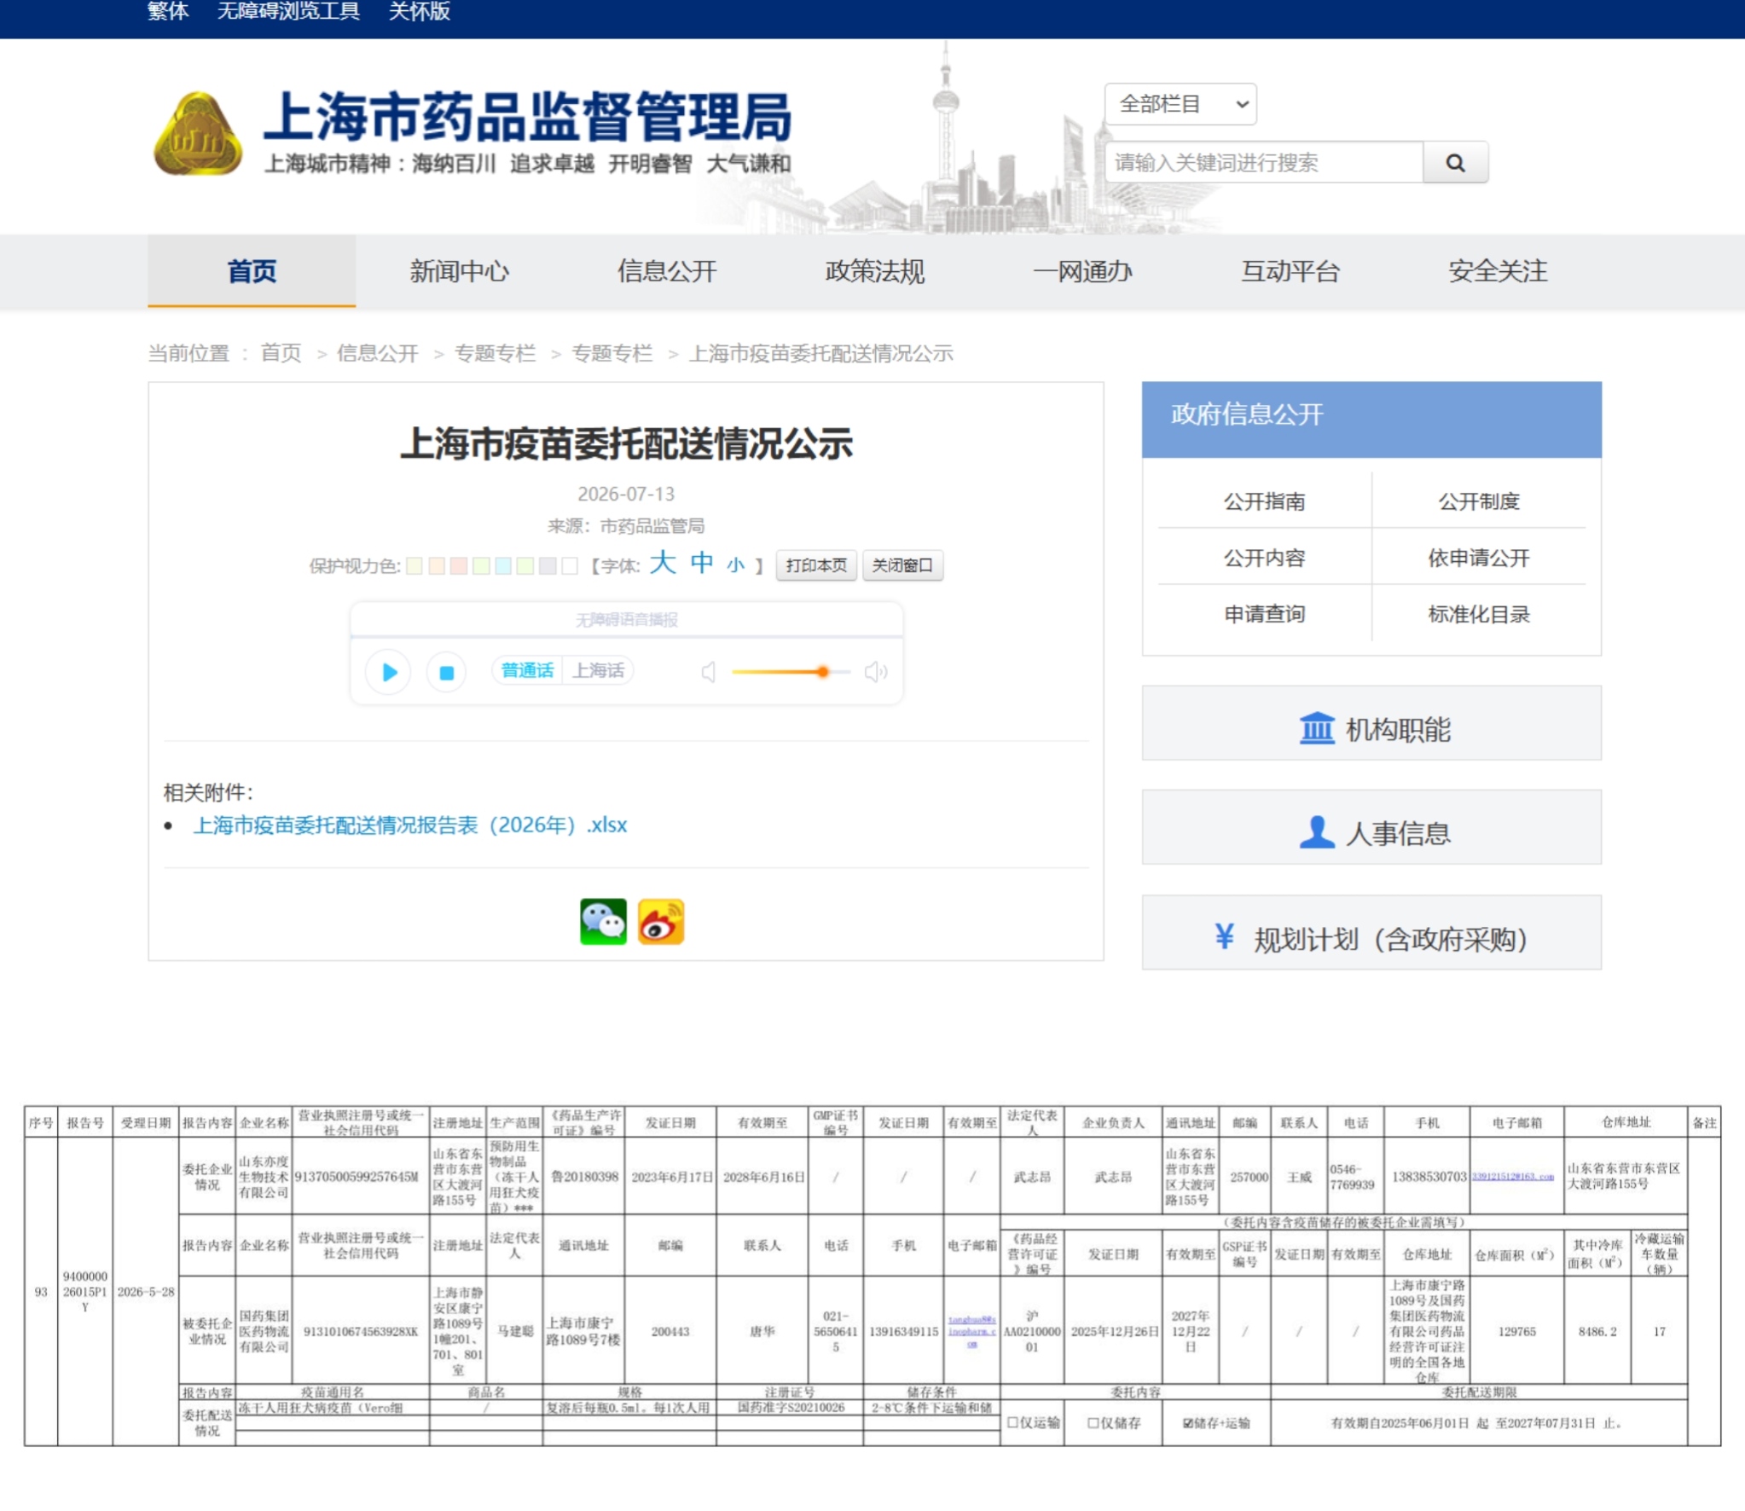This screenshot has width=1745, height=1511.
Task: Click the 机构职能 building icon
Action: point(1316,729)
